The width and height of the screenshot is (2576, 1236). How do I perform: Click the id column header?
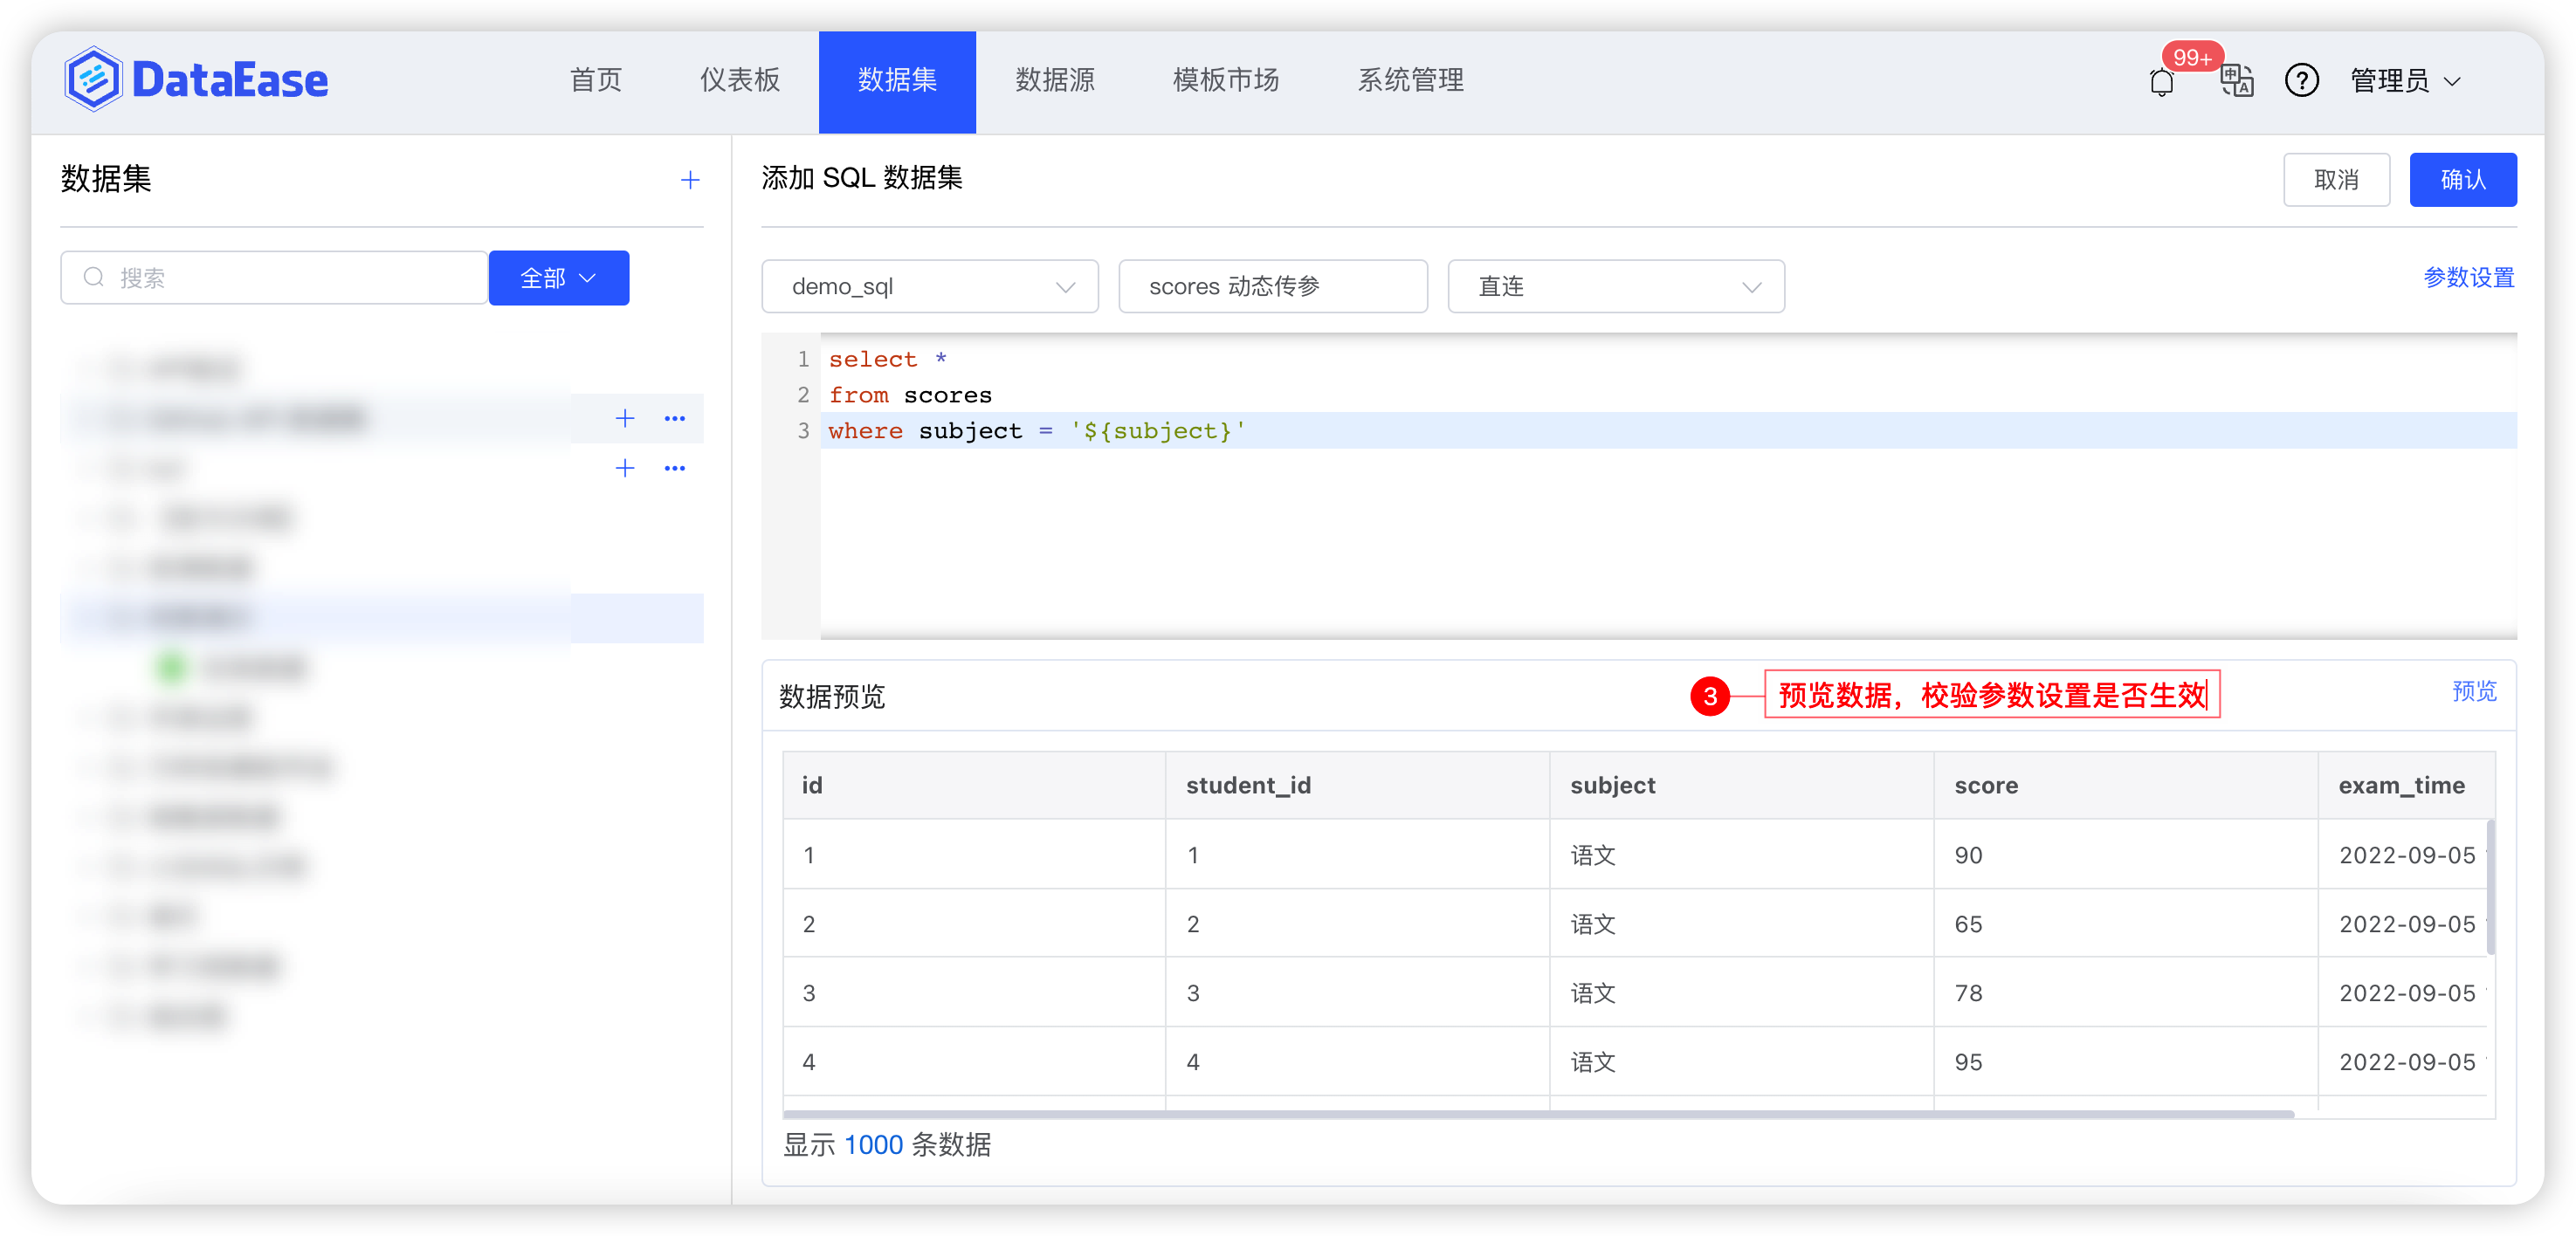(974, 785)
